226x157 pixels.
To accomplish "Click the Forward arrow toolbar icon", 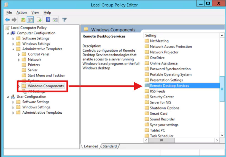I will [14, 20].
